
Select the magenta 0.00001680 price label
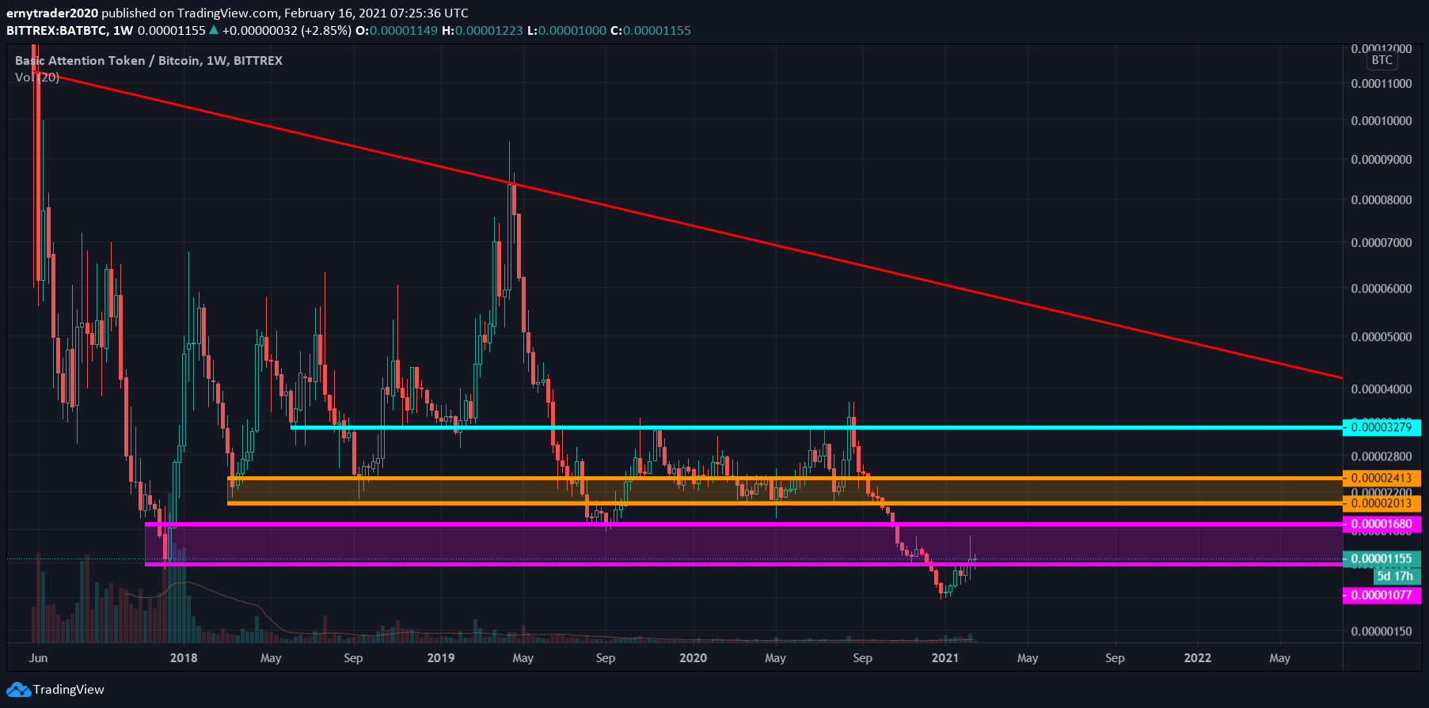pyautogui.click(x=1381, y=524)
